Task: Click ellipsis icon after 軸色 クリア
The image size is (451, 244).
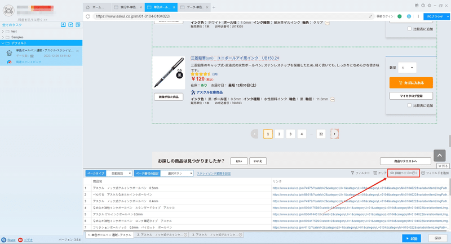Action: [328, 23]
